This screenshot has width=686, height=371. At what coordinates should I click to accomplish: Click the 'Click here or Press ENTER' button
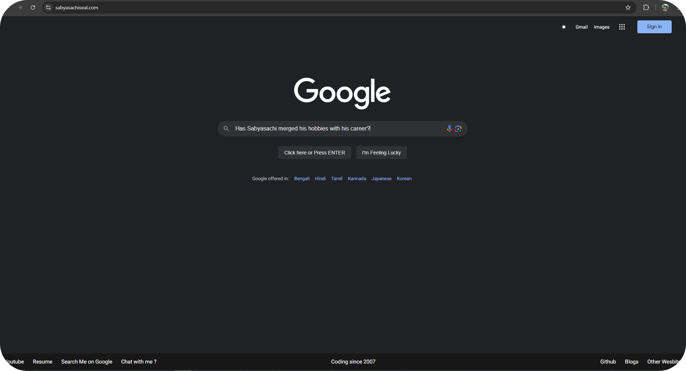tap(315, 153)
